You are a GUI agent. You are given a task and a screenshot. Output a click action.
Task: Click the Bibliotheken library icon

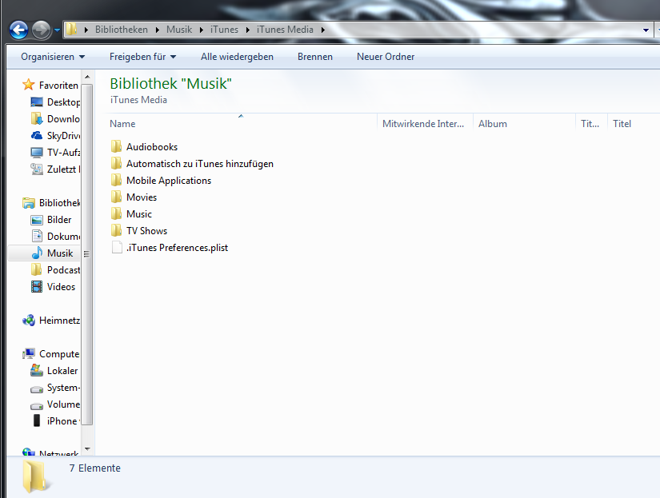pos(29,203)
